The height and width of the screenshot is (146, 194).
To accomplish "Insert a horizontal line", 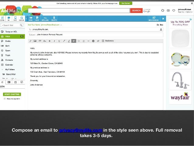I will point(88,41).
